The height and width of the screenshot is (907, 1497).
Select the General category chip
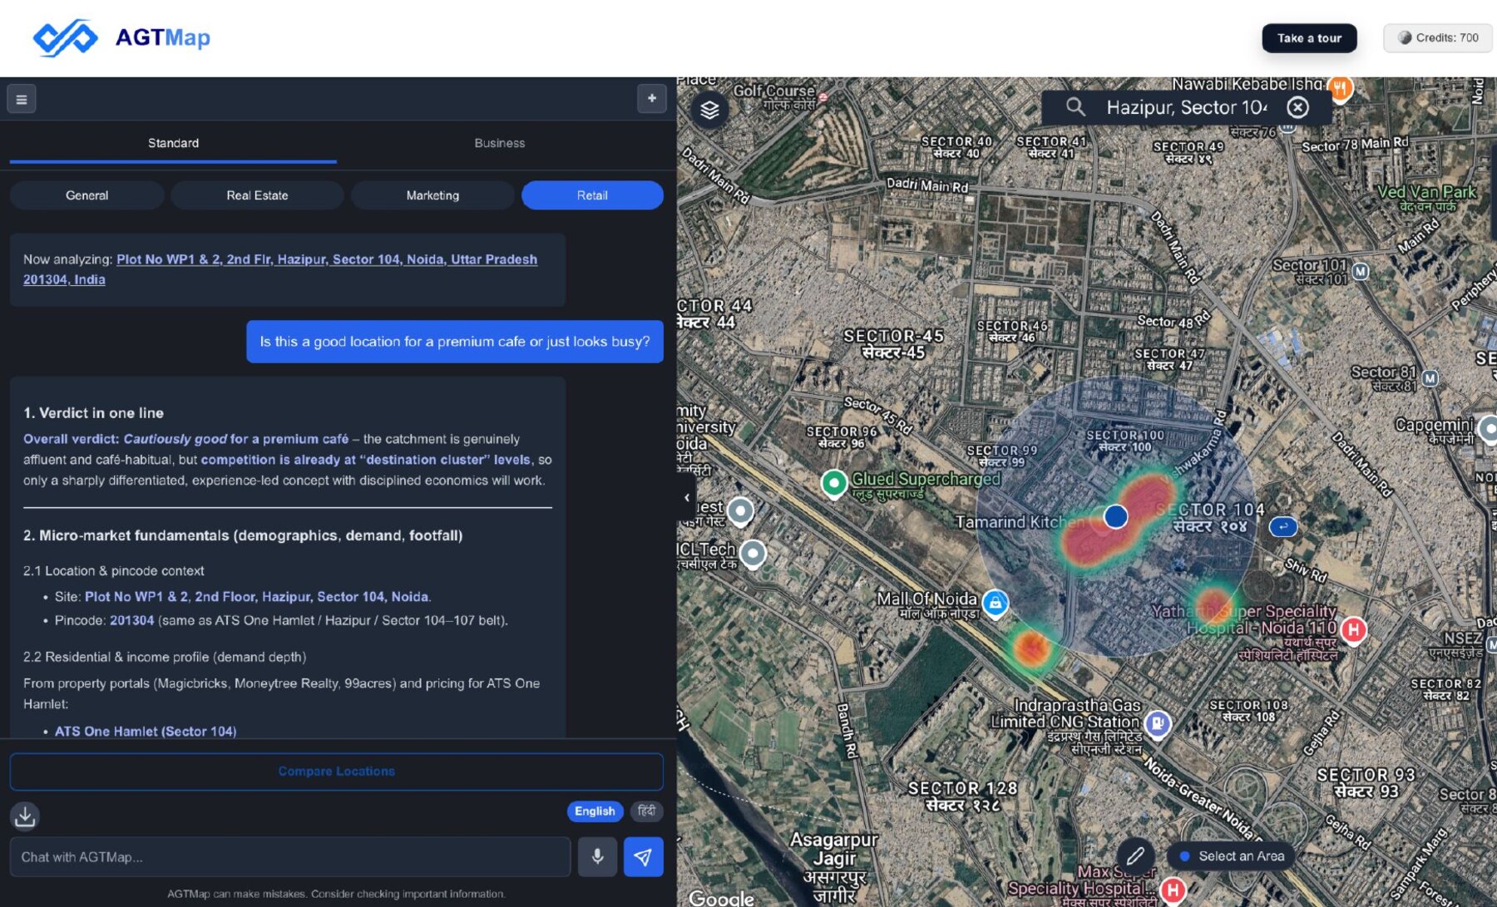click(86, 195)
